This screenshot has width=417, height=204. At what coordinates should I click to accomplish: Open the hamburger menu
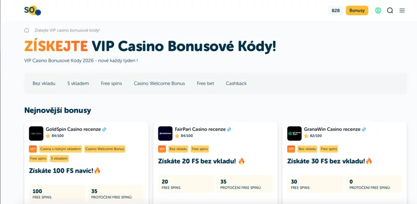[x=402, y=10]
